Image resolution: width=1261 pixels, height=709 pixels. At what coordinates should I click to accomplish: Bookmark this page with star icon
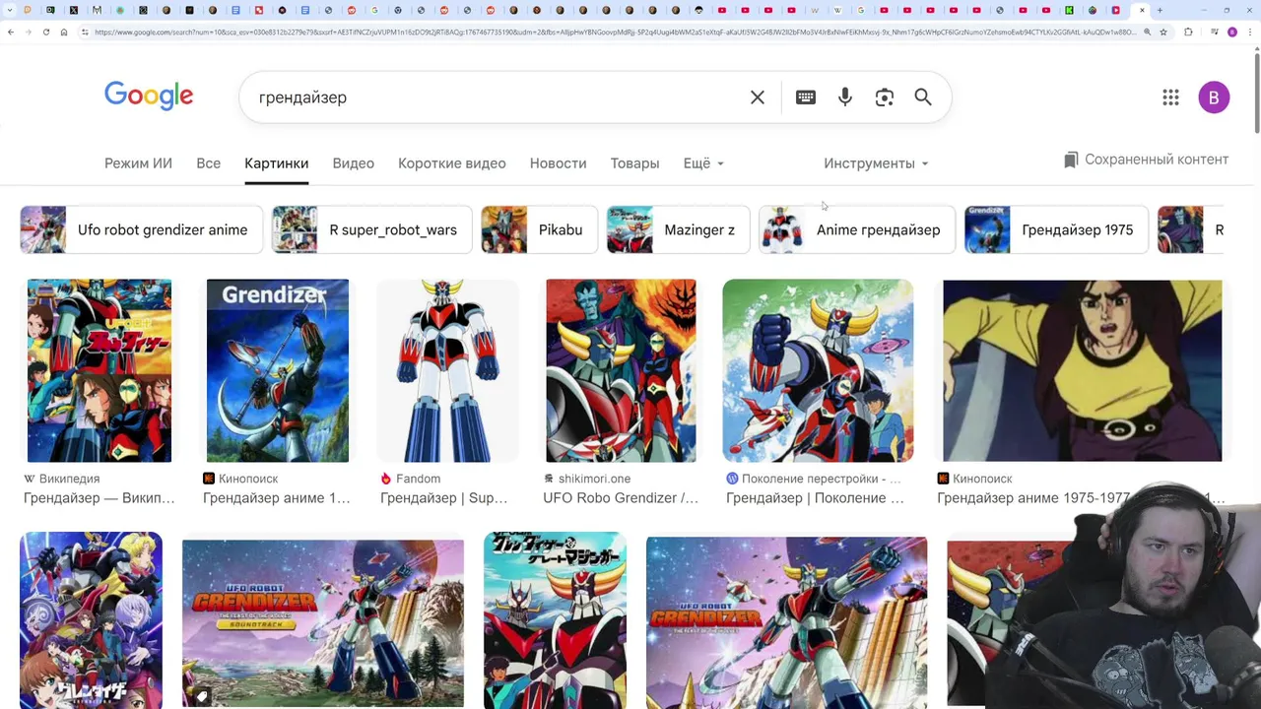point(1163,32)
